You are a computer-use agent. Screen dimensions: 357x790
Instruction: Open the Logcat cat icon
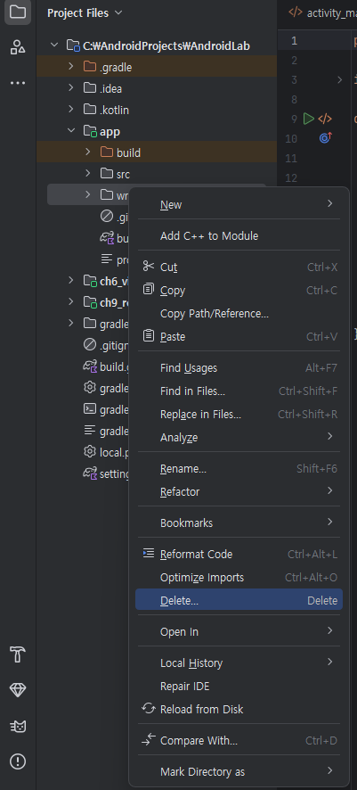pos(18,726)
